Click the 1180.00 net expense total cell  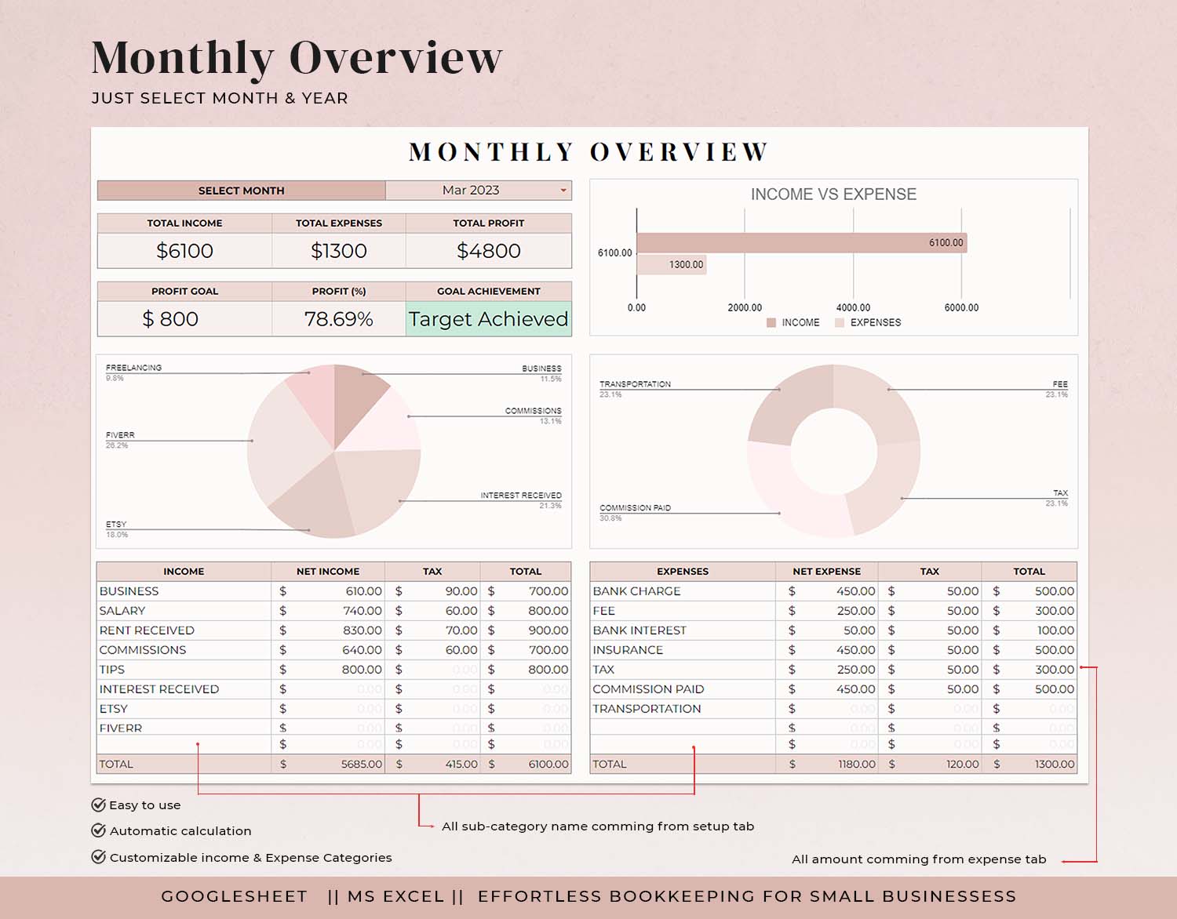[827, 764]
